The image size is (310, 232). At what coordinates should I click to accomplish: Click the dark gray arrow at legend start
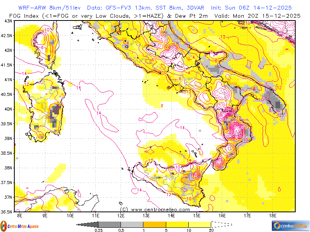(87, 224)
